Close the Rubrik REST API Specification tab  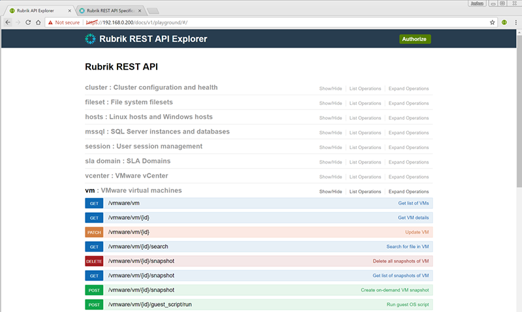tap(140, 10)
